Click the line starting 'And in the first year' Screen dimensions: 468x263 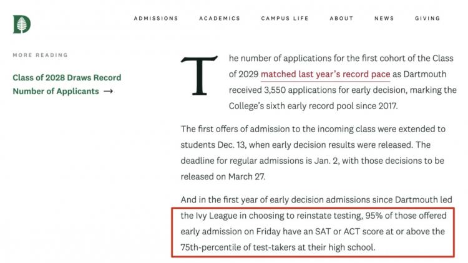coord(316,199)
